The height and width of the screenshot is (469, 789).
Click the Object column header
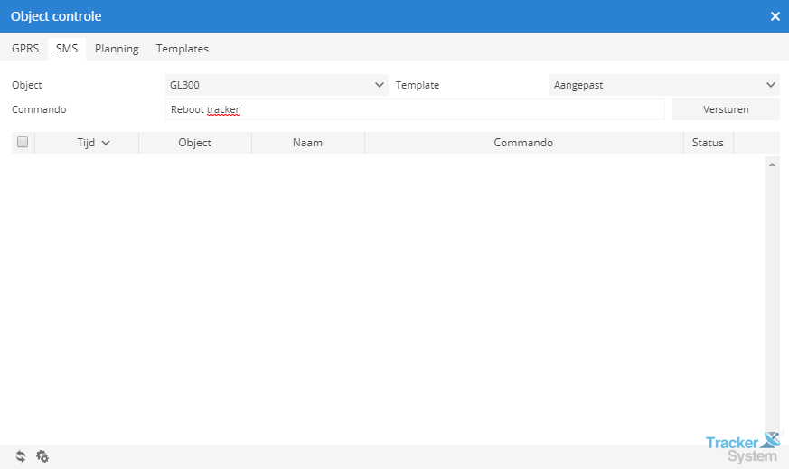[194, 143]
